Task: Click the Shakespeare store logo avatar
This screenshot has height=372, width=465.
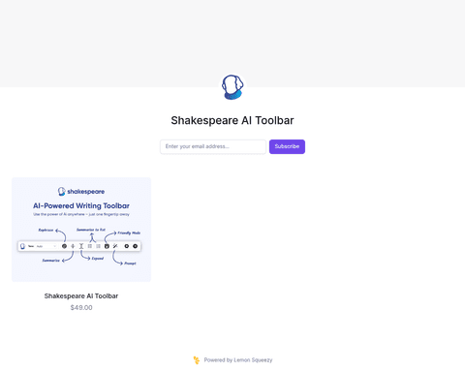Action: pos(232,87)
